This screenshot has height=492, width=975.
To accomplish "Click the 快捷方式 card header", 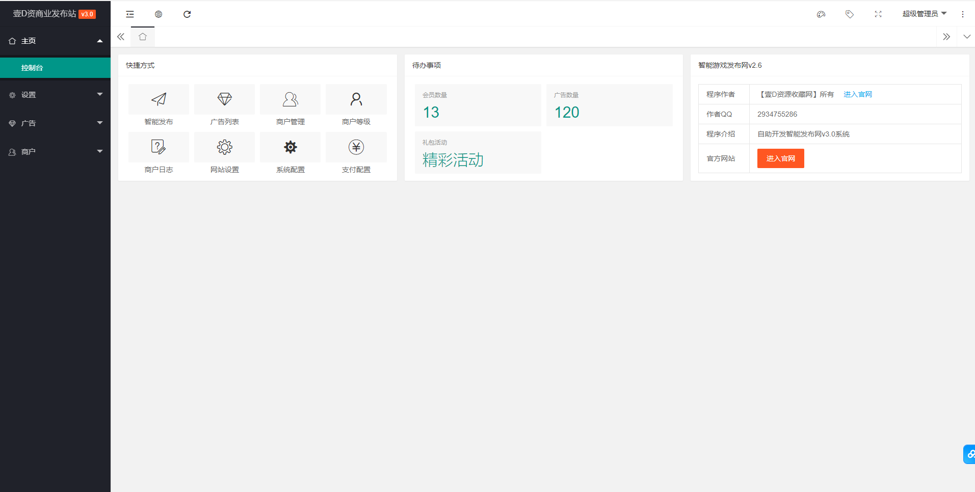I will (257, 65).
